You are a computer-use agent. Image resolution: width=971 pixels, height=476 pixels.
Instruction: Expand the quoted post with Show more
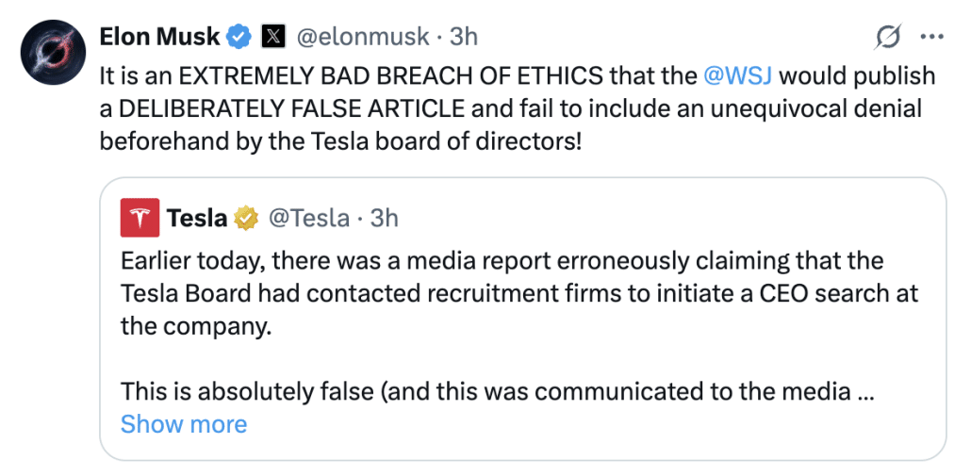184,424
